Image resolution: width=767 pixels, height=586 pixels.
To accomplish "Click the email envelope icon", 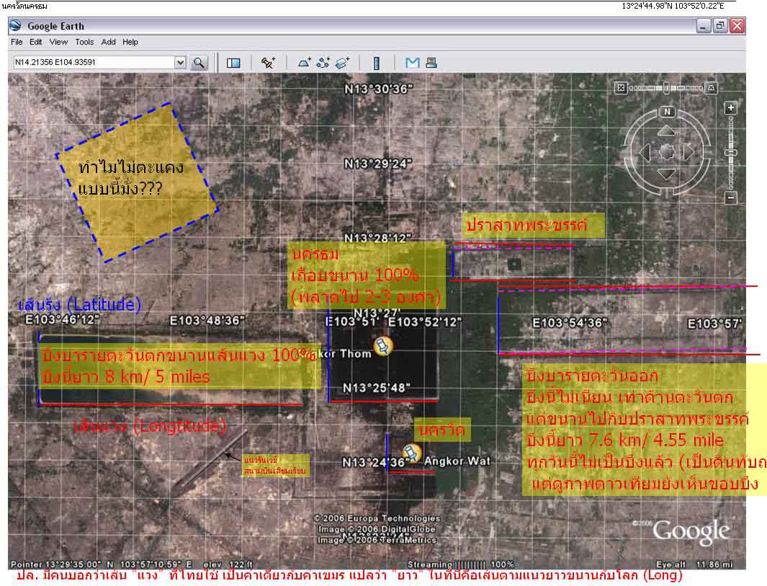I will click(413, 63).
